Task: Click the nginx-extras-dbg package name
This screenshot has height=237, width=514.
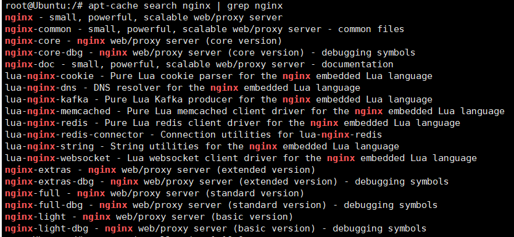Action: [49, 181]
